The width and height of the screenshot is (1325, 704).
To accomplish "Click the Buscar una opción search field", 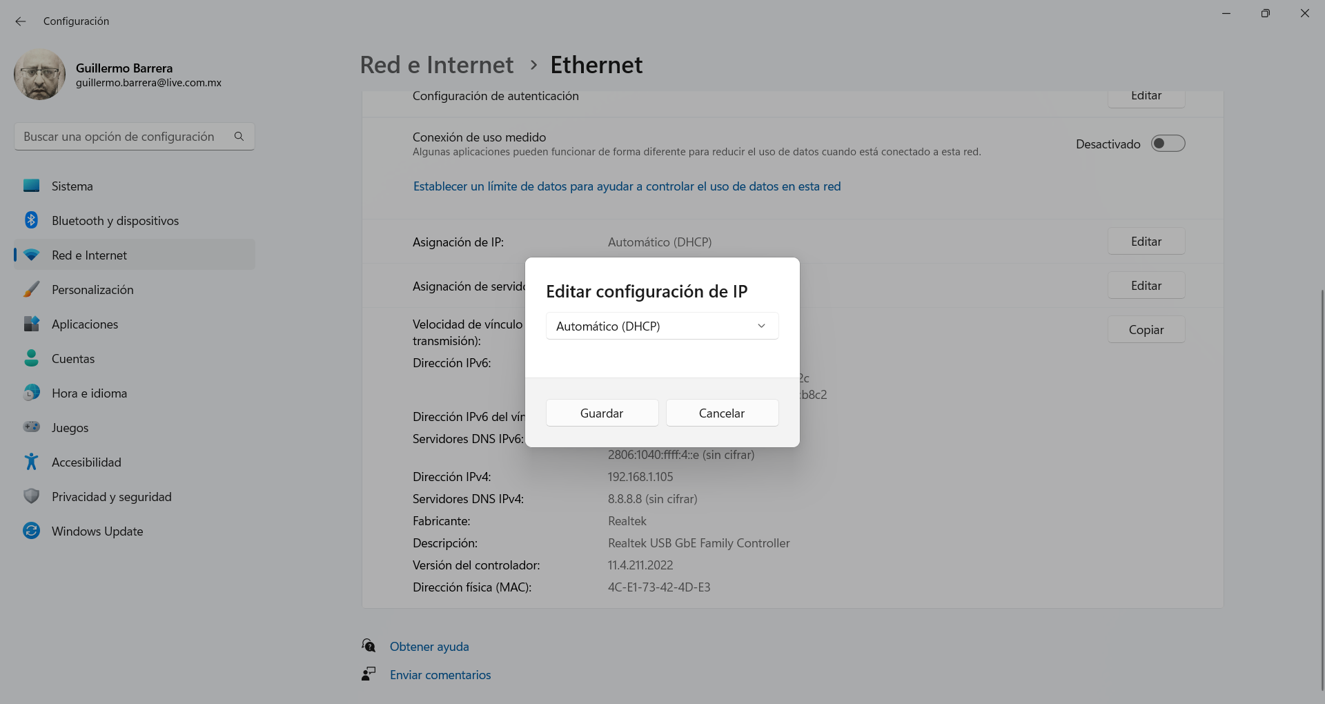I will pos(124,137).
